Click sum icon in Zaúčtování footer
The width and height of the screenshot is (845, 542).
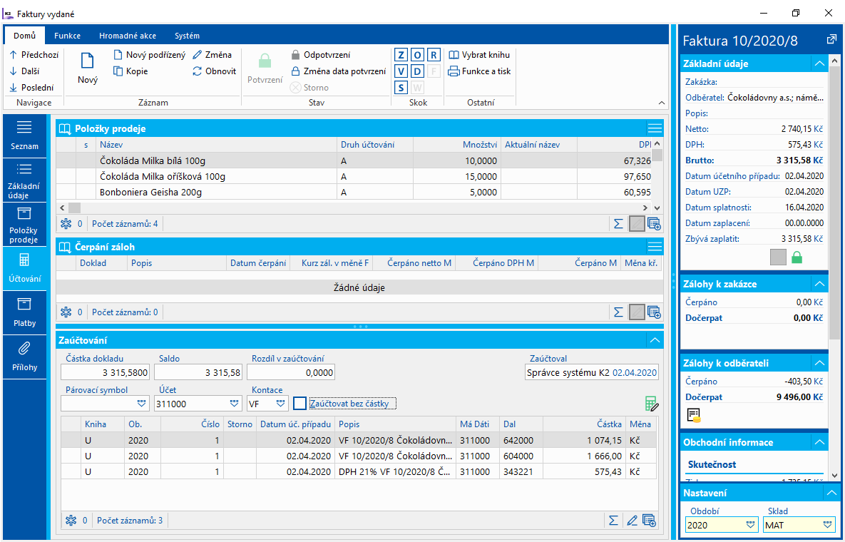[x=613, y=521]
